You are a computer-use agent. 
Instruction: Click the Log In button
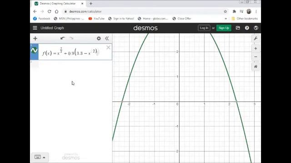tap(204, 28)
